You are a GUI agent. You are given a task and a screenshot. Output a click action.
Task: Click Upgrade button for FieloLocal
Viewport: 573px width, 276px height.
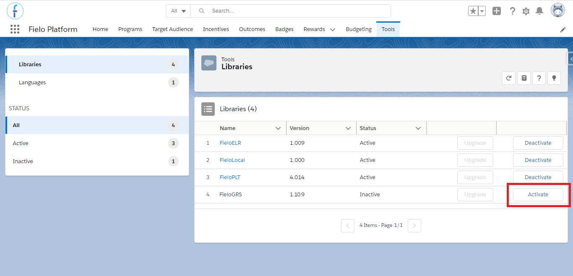pos(475,160)
